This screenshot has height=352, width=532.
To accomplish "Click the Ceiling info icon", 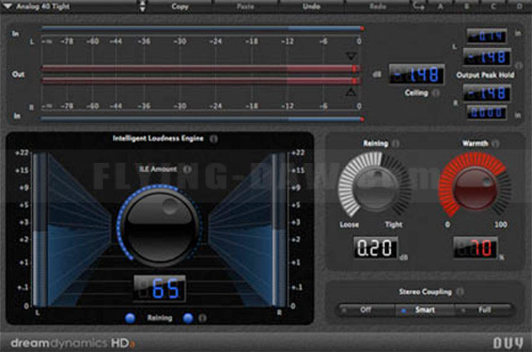I will 436,93.
